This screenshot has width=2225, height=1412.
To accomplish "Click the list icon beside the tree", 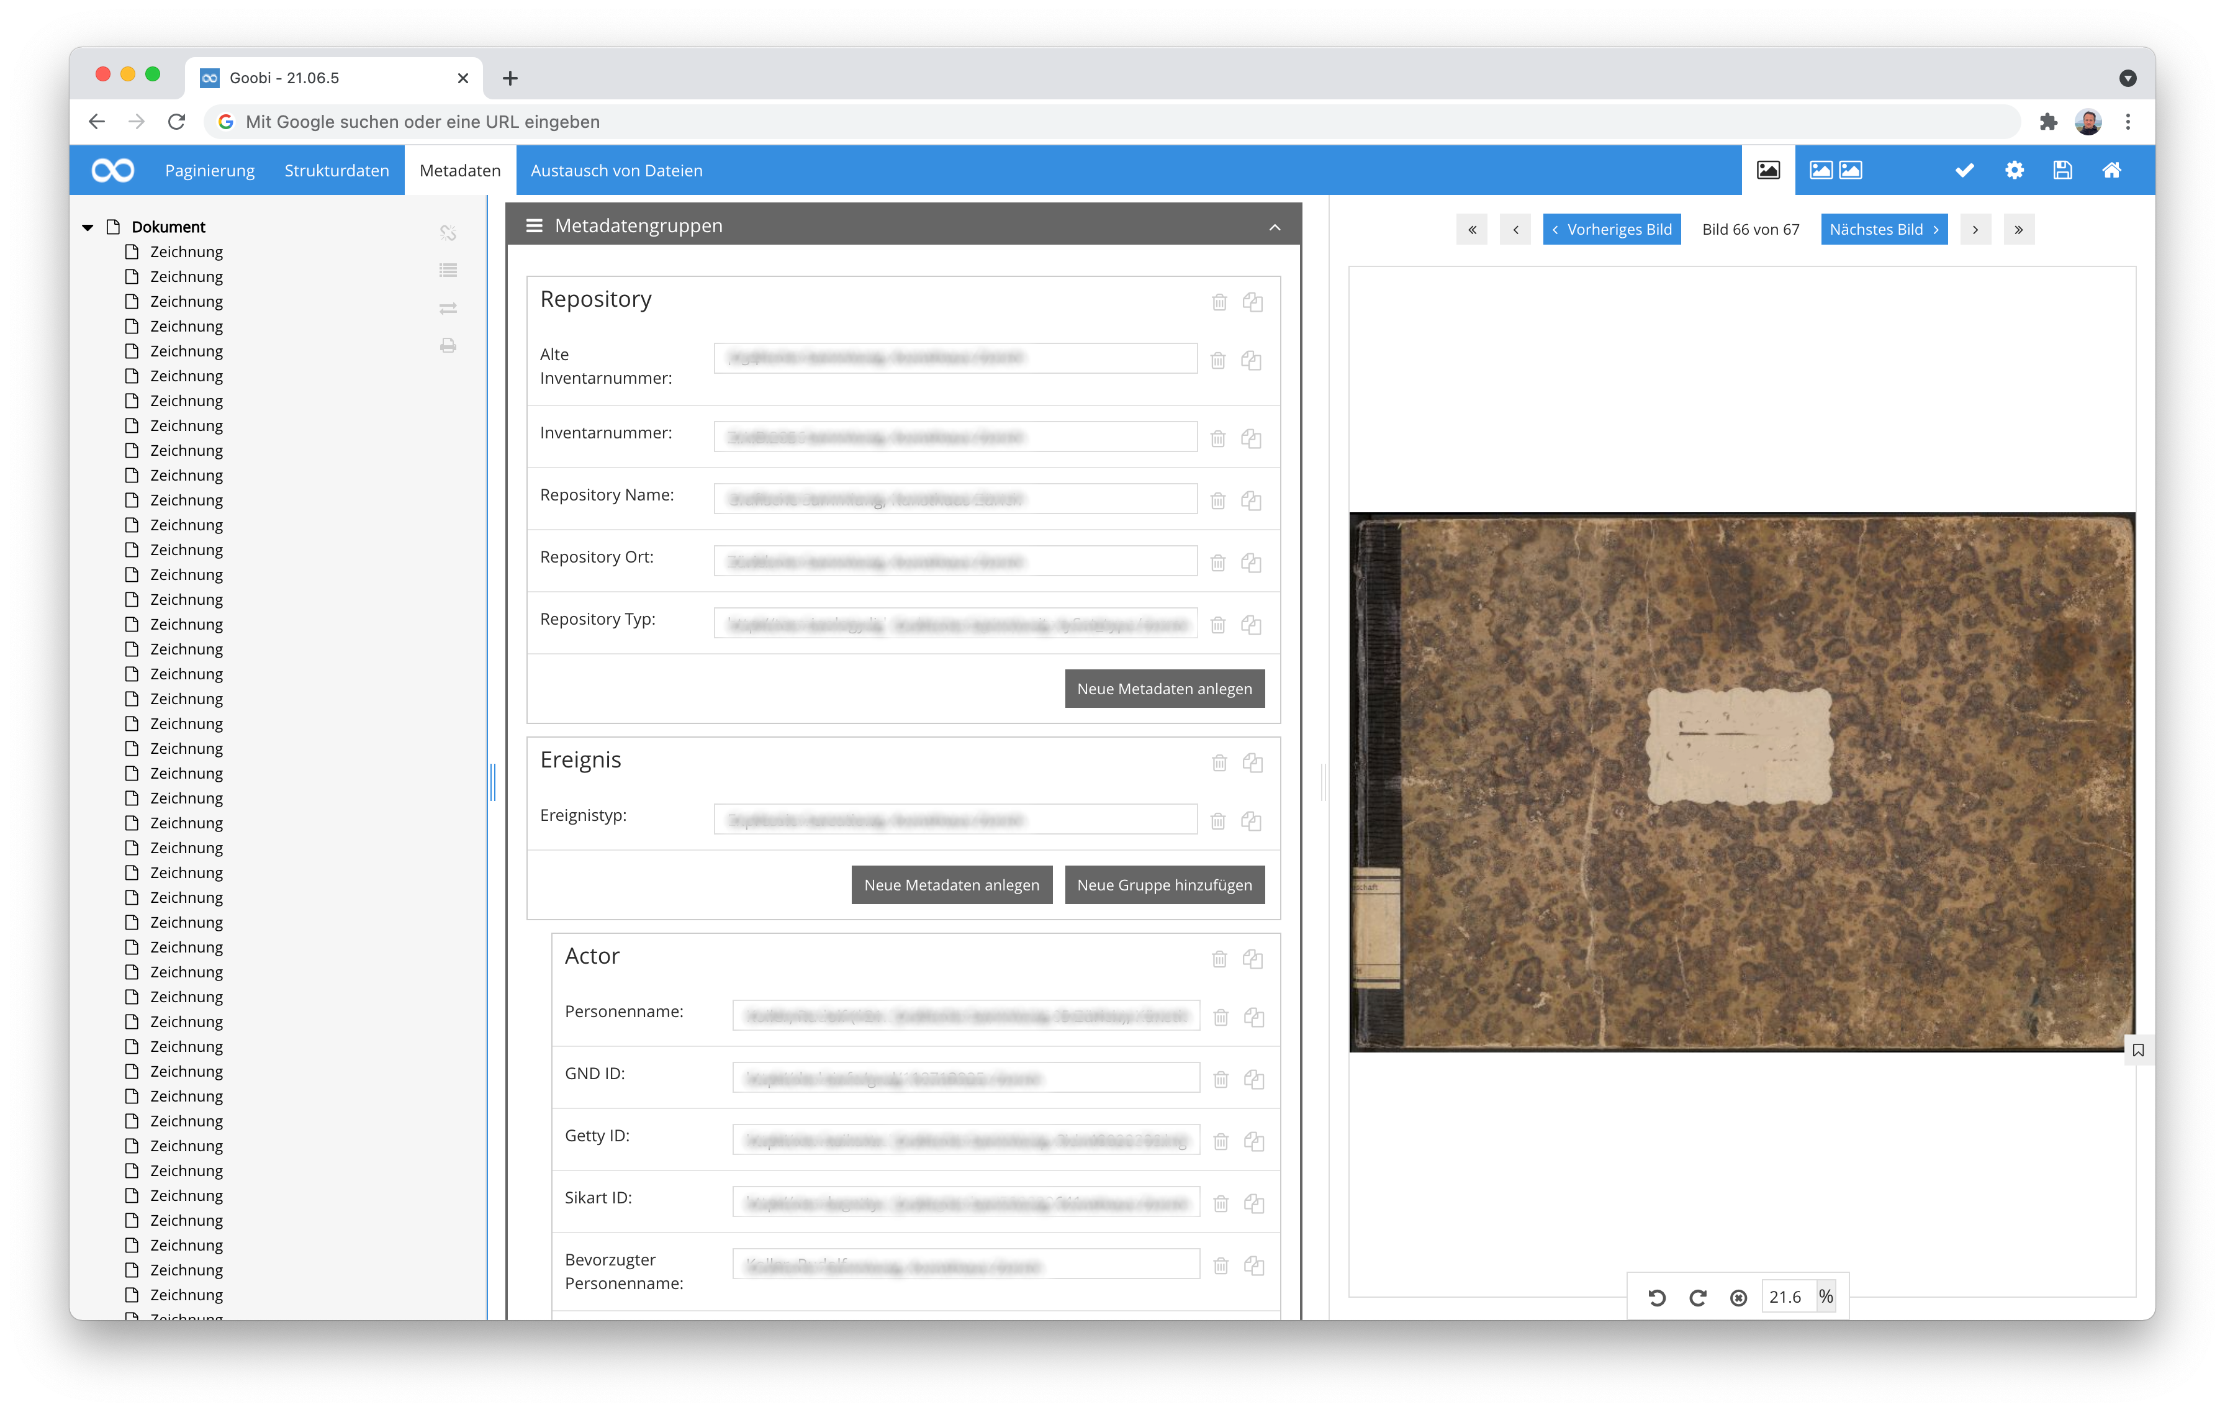I will click(x=448, y=270).
